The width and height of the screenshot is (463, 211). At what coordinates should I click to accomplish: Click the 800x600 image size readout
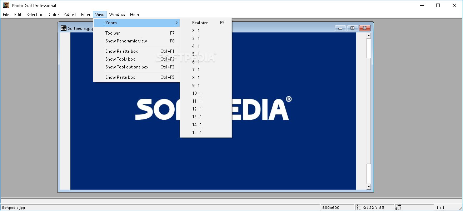tap(331, 207)
